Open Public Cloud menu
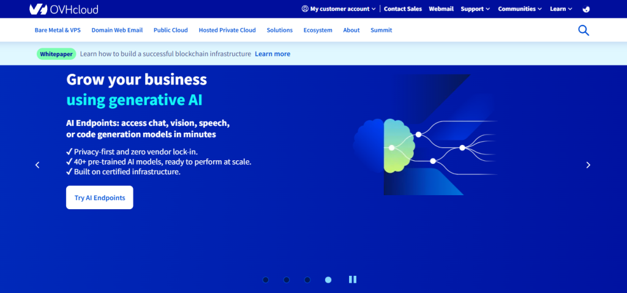This screenshot has width=627, height=293. click(x=171, y=30)
